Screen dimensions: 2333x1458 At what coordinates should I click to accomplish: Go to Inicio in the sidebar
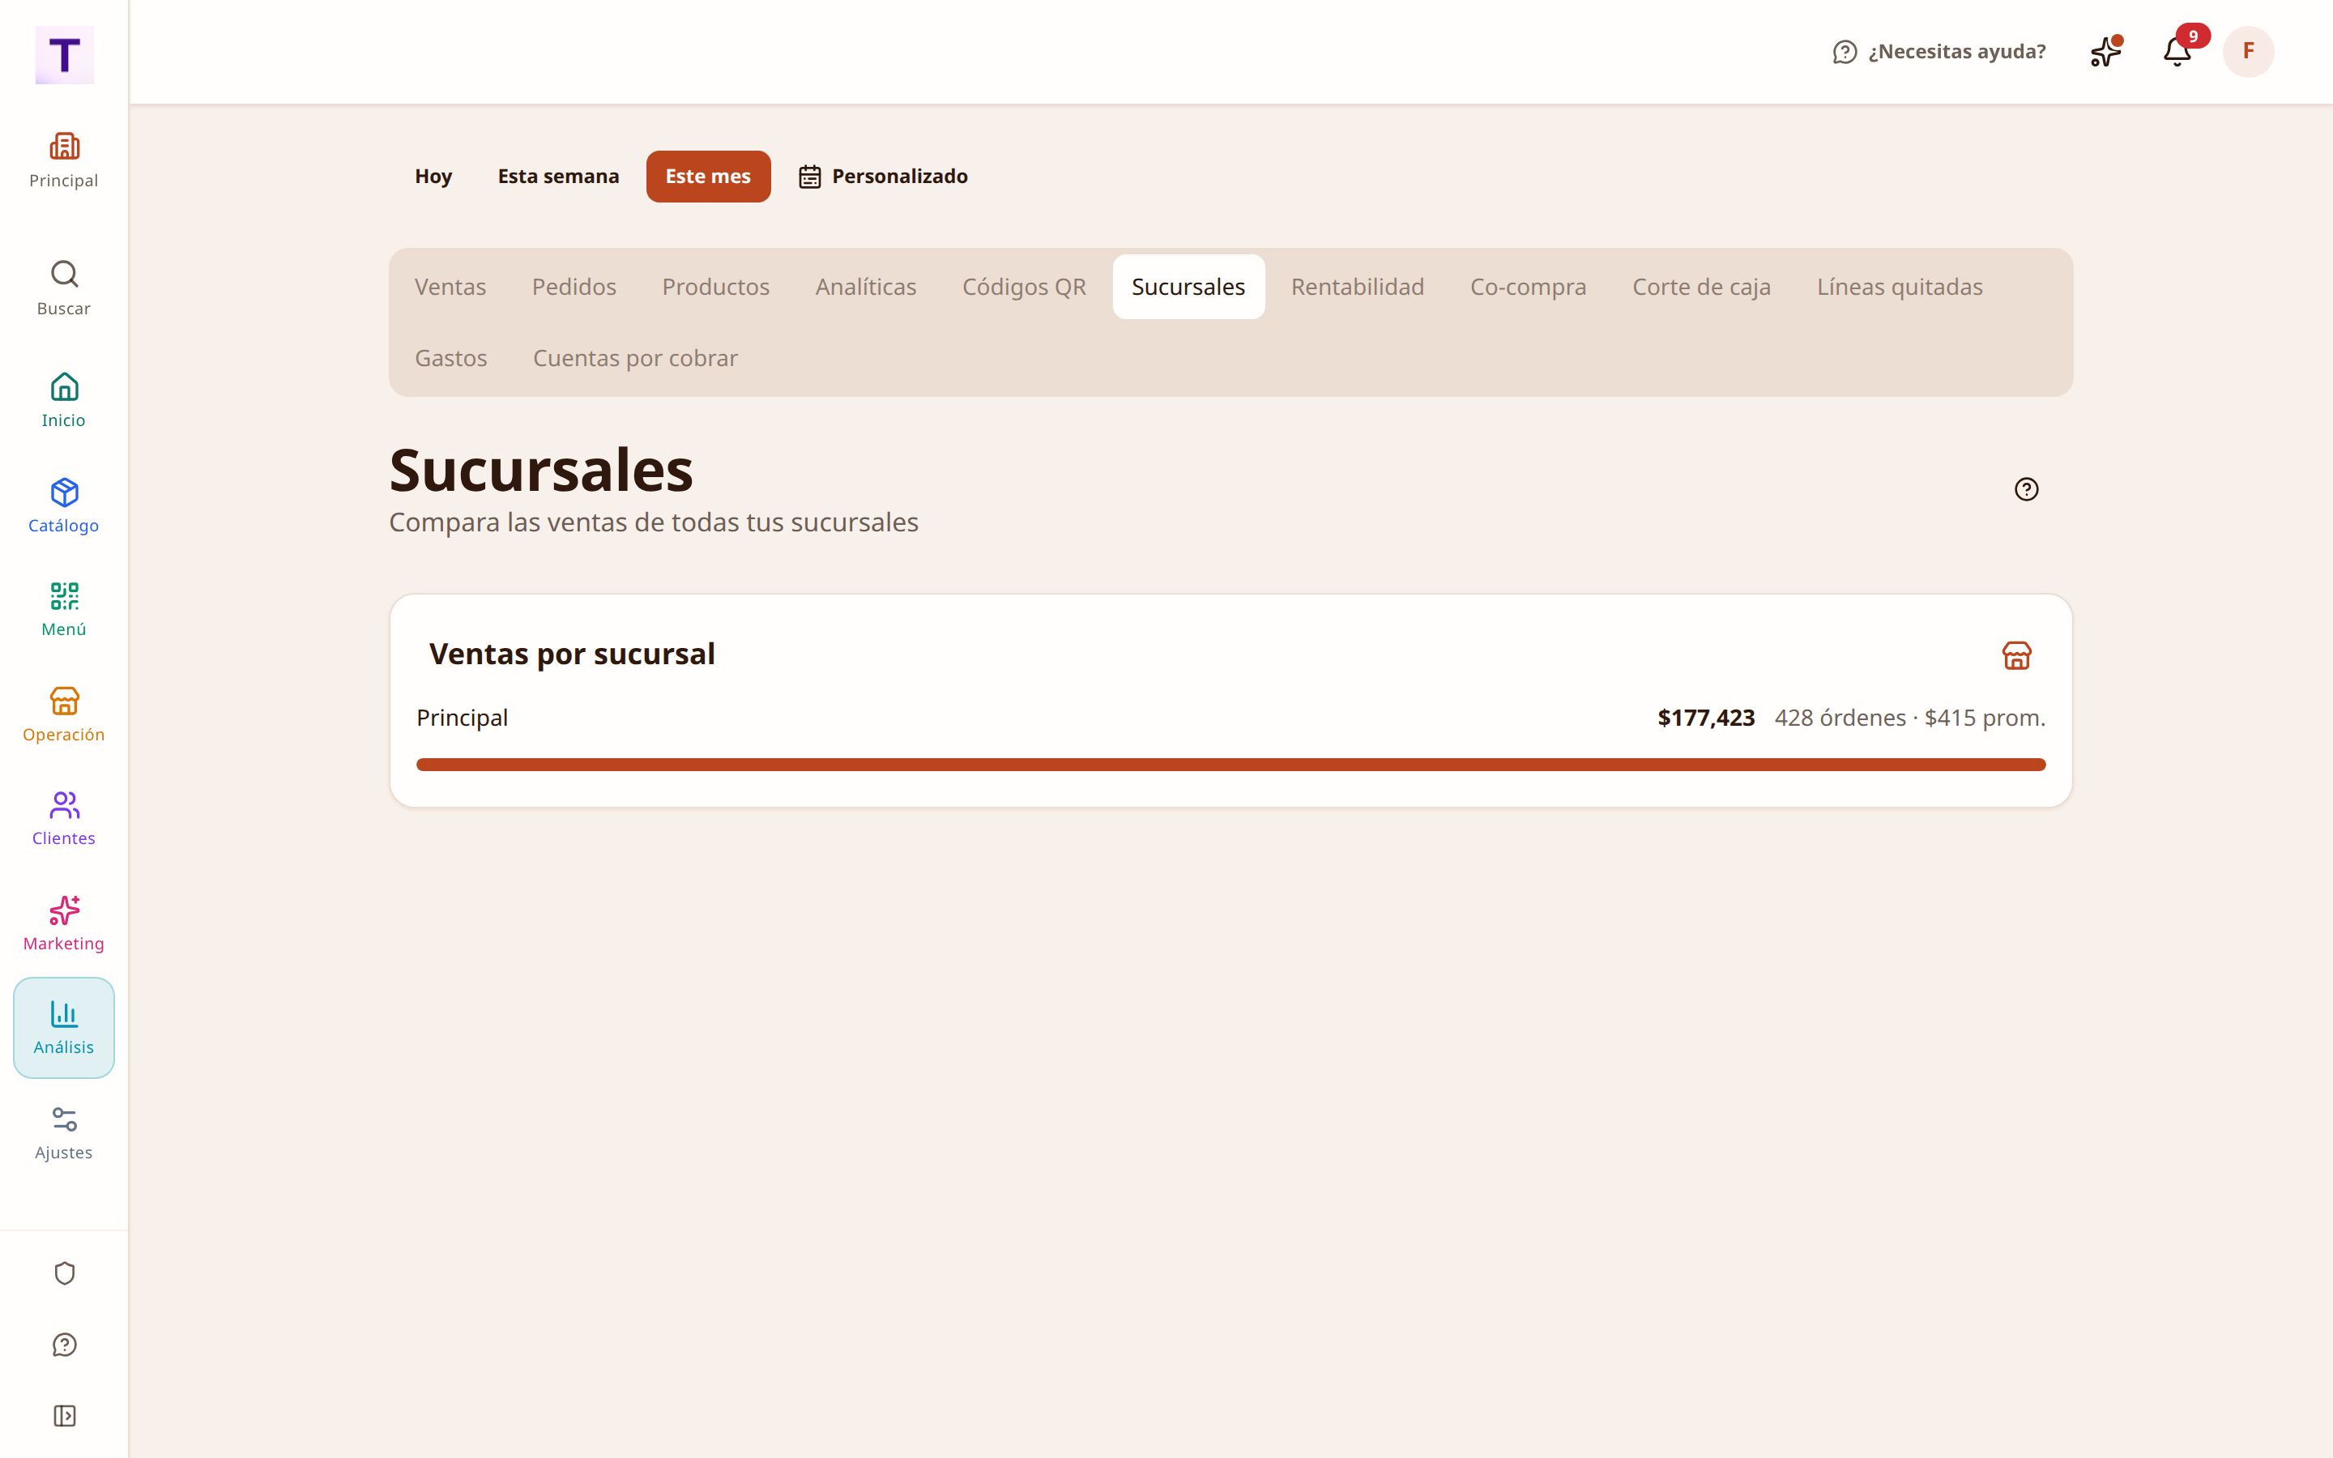64,400
